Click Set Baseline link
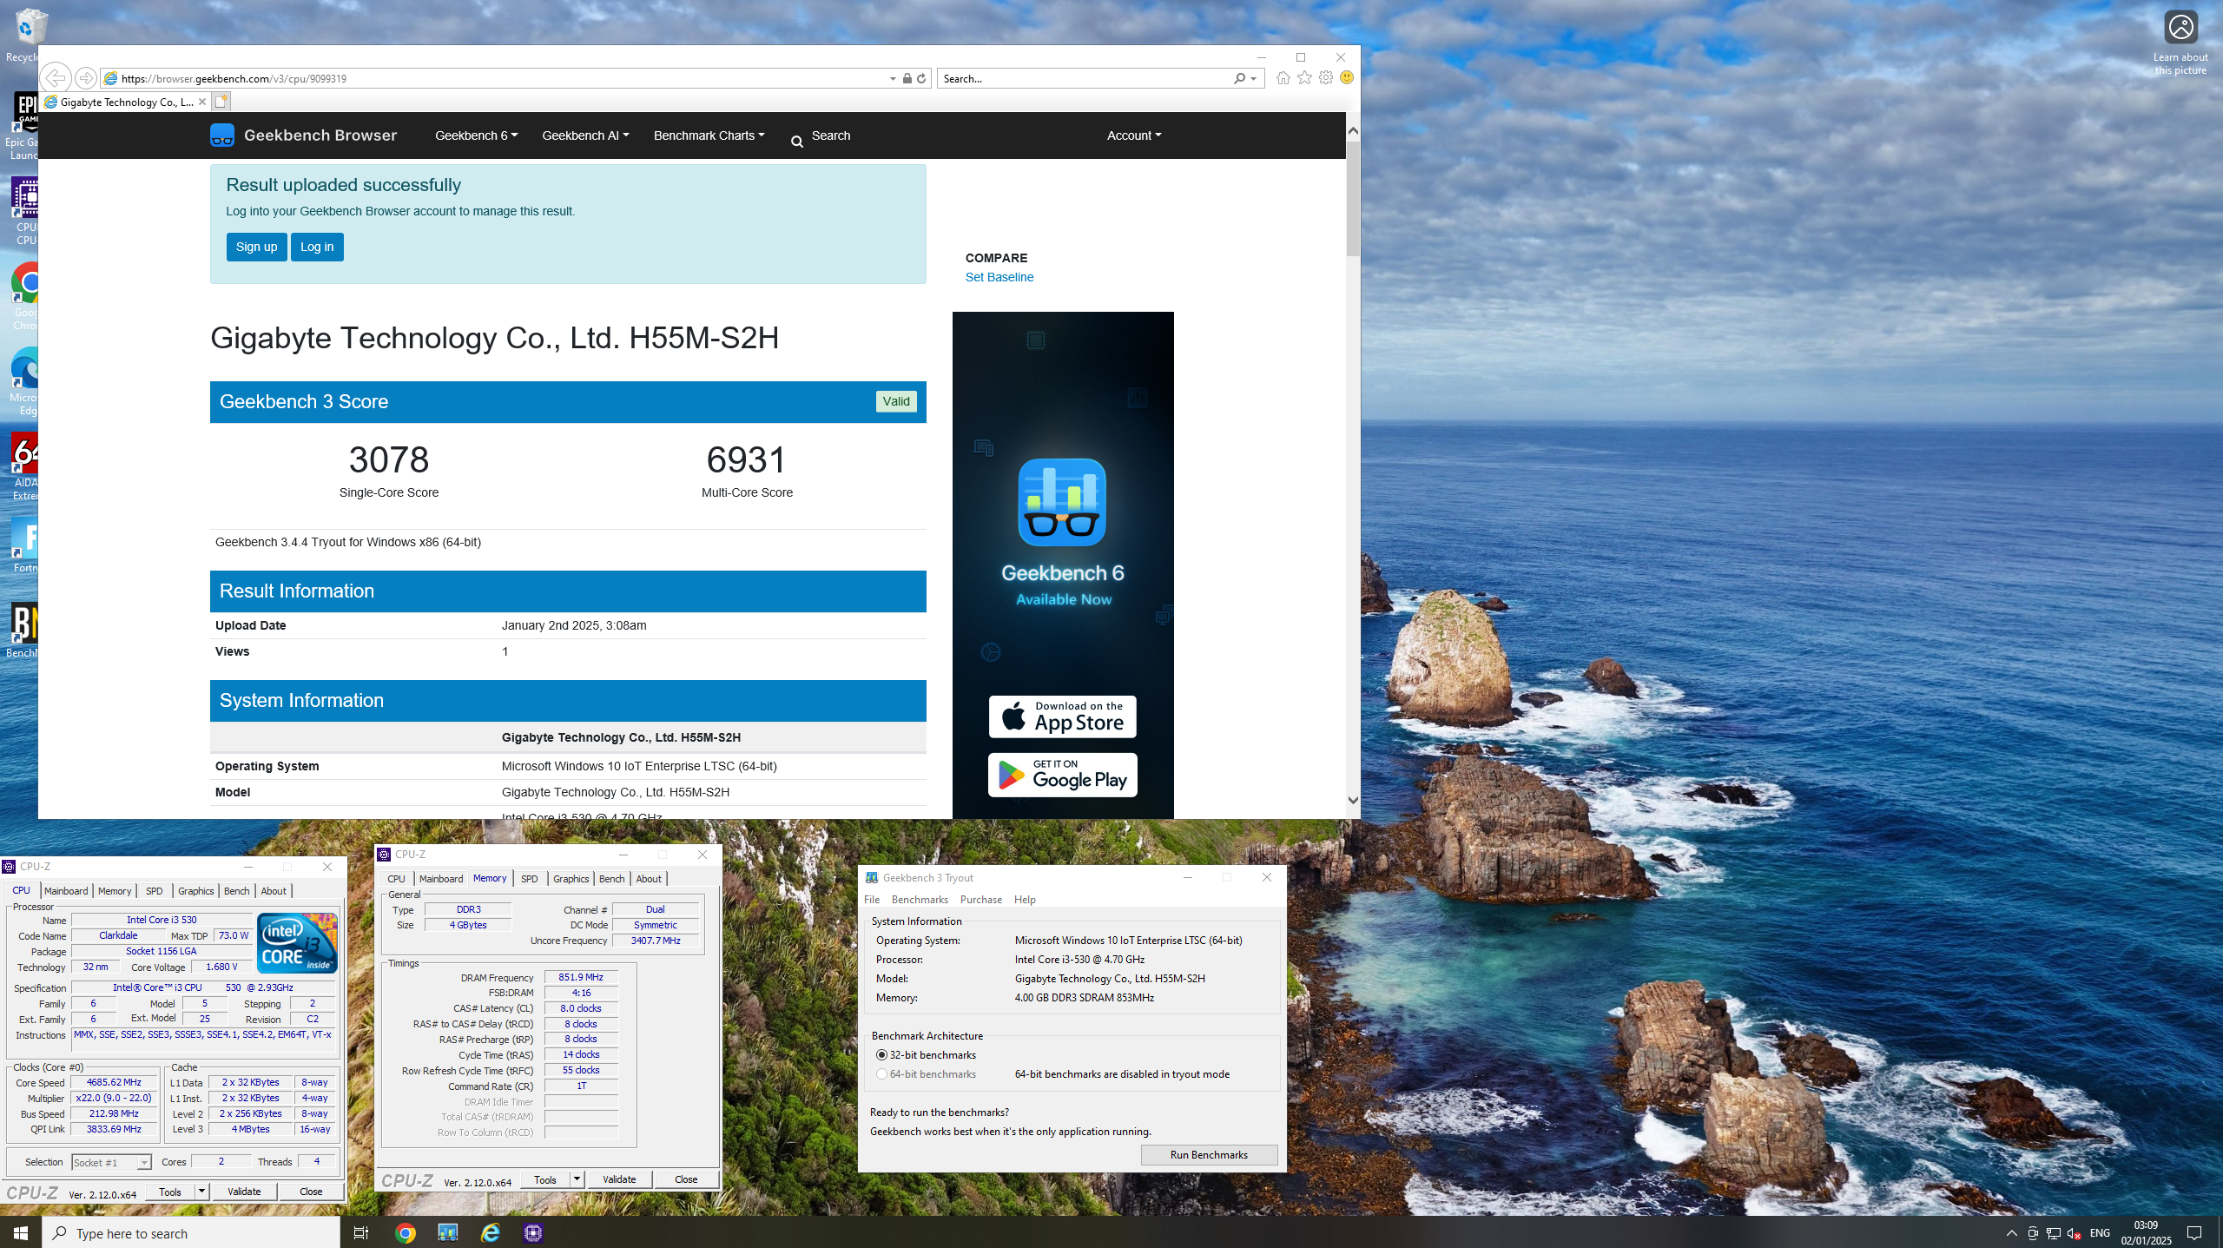The image size is (2223, 1248). (999, 277)
